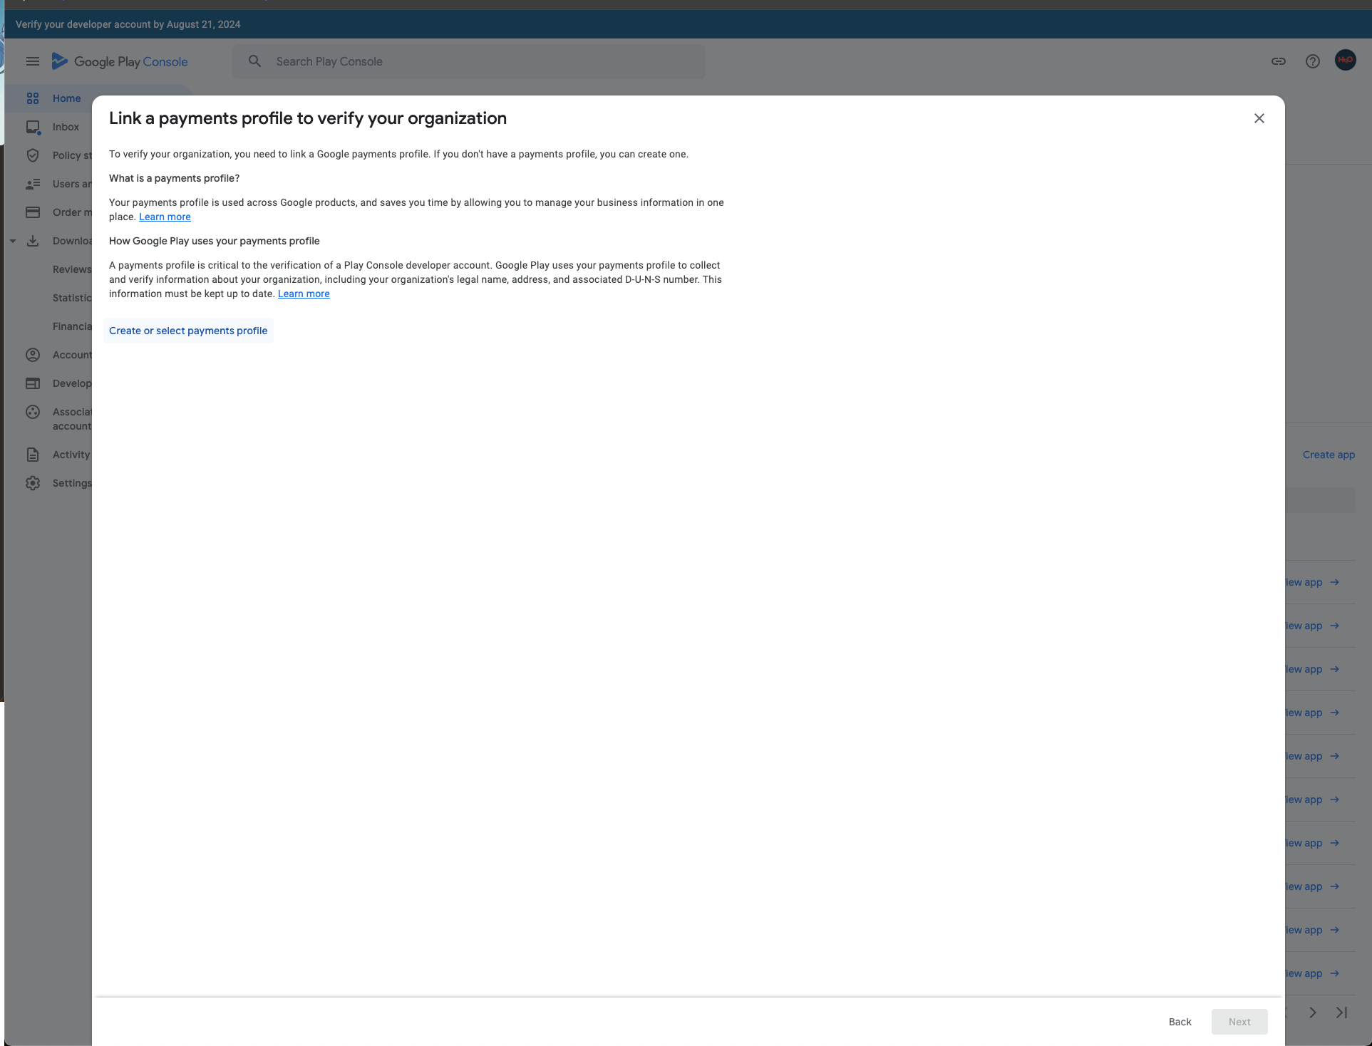The image size is (1372, 1046).
Task: Click the Order management card icon
Action: [33, 212]
